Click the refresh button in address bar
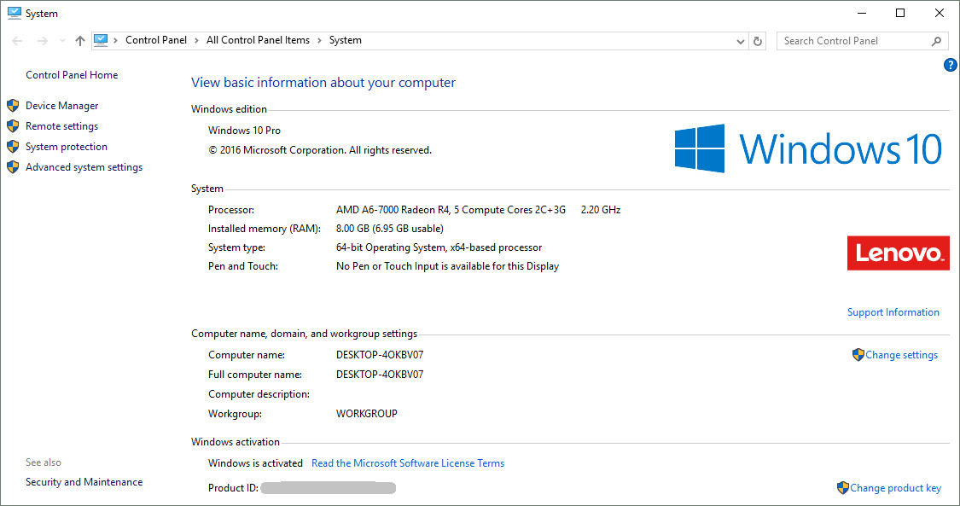Screen dimensions: 960x506 click(758, 41)
